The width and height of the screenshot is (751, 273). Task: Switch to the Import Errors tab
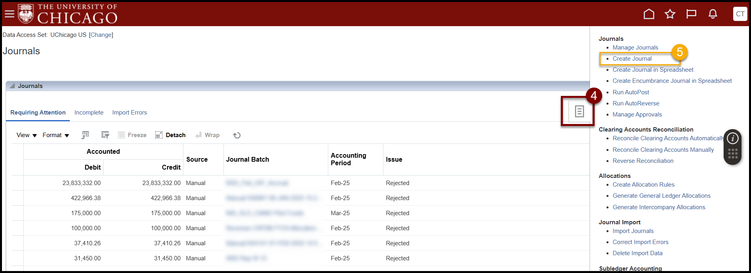pyautogui.click(x=129, y=113)
